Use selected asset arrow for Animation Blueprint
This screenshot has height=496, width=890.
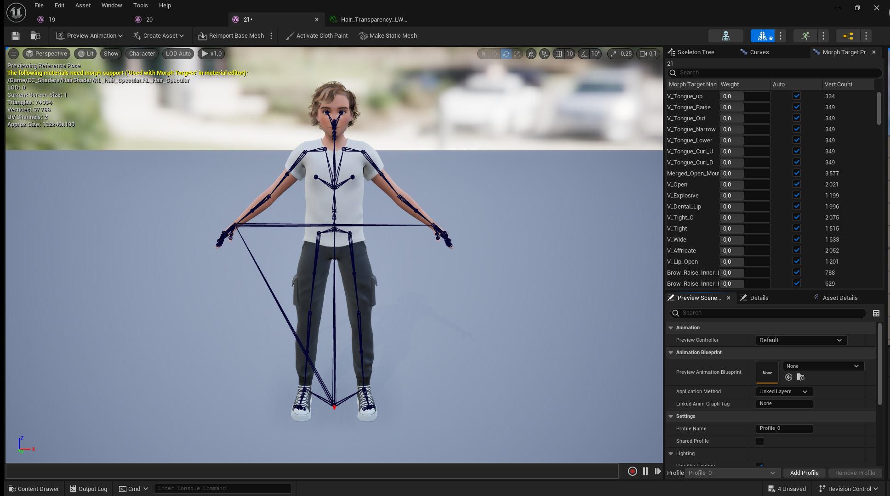pyautogui.click(x=789, y=377)
